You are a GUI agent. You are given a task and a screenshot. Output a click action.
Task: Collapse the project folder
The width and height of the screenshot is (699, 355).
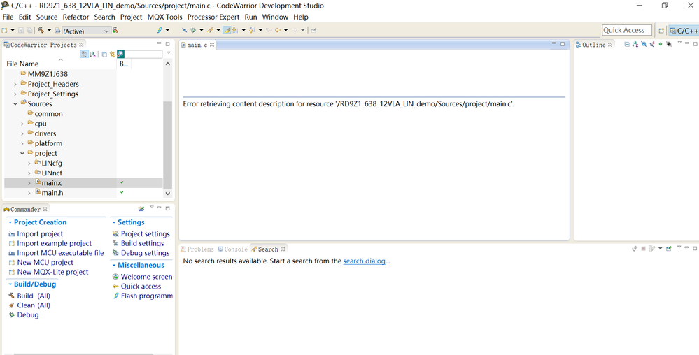pos(22,153)
